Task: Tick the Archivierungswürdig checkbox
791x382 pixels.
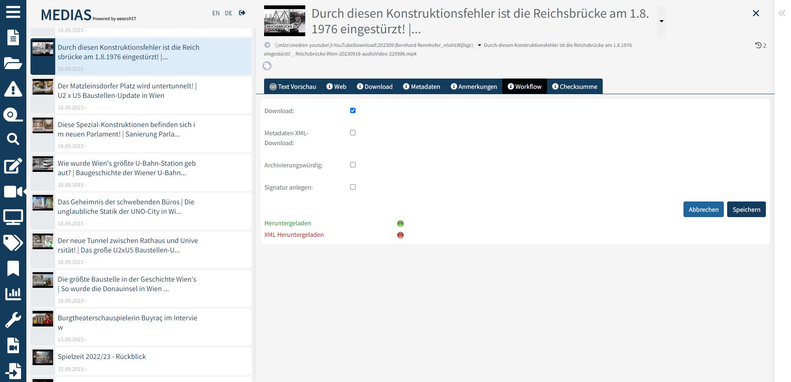Action: [353, 165]
